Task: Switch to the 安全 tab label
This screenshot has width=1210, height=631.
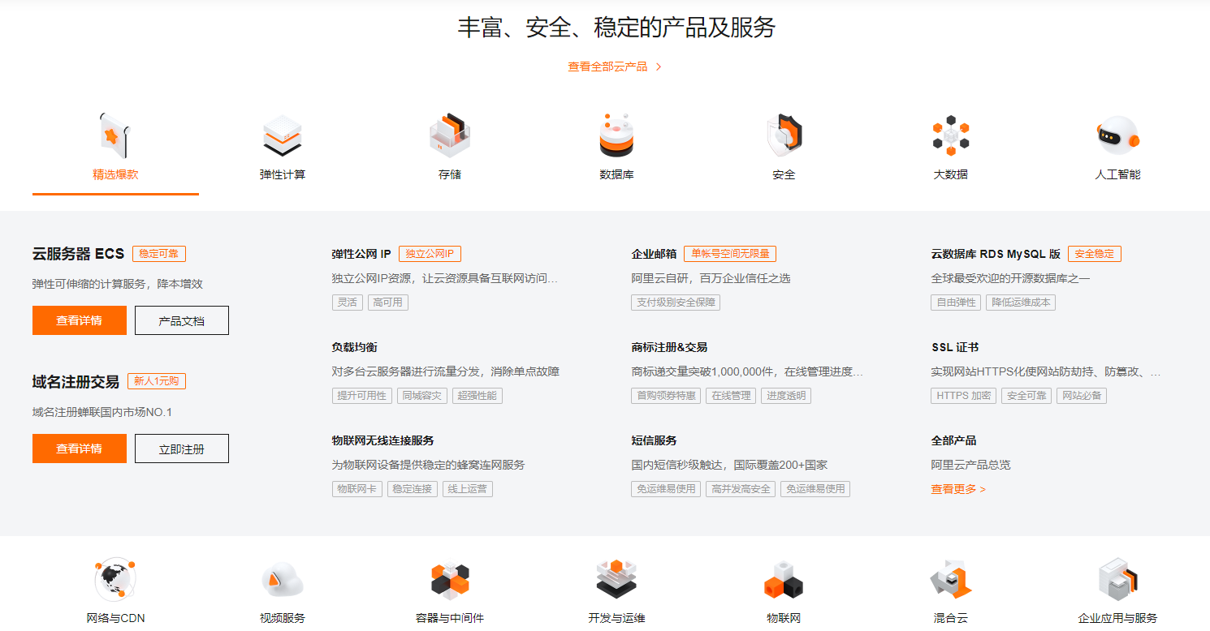Action: [x=784, y=174]
